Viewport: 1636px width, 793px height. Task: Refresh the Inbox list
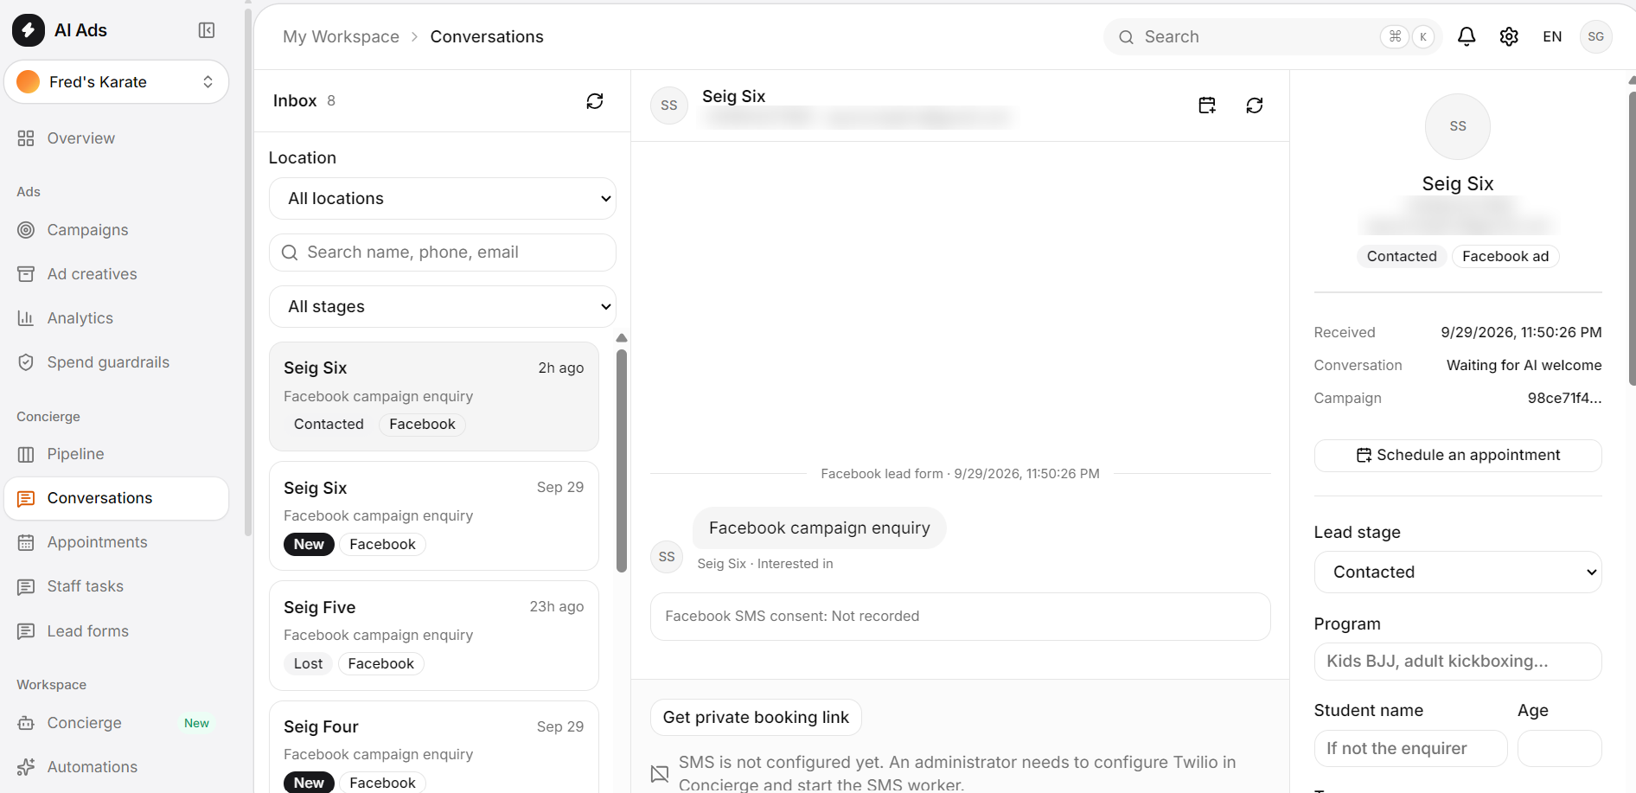click(x=595, y=101)
